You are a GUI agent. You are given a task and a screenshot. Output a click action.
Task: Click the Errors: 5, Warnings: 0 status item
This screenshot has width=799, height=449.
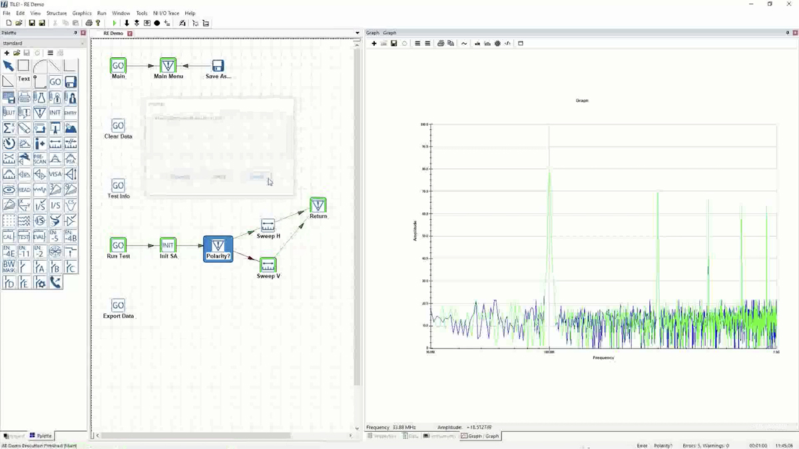point(707,444)
